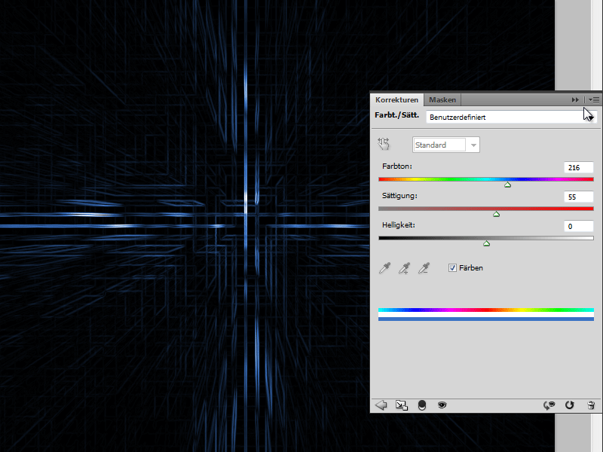Click the Helligkeit label
603x452 pixels.
(399, 225)
